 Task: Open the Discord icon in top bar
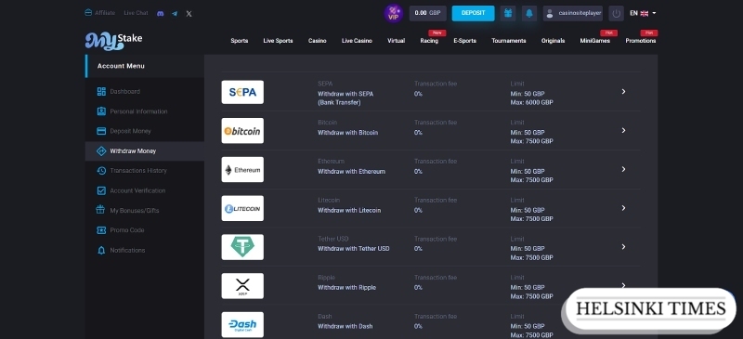pos(160,13)
